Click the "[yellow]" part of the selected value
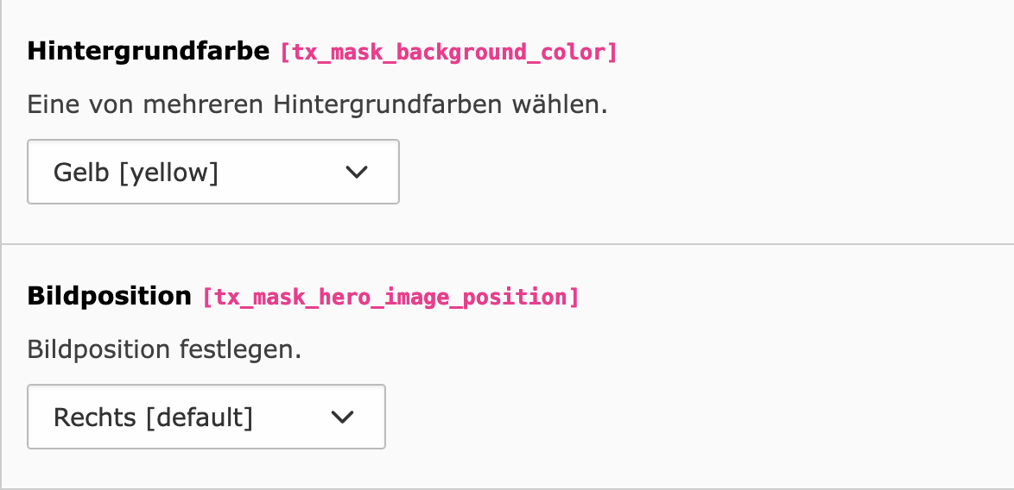 (x=168, y=173)
